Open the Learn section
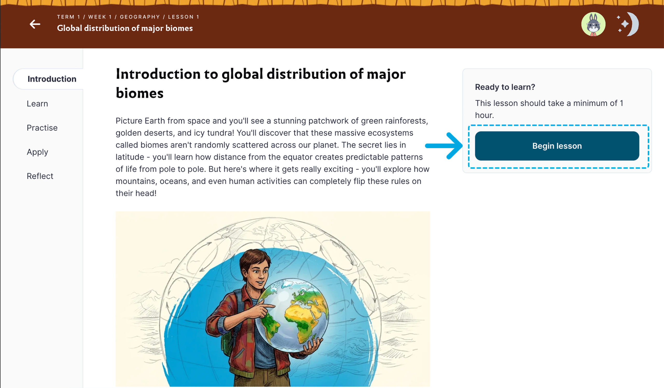 pyautogui.click(x=37, y=104)
